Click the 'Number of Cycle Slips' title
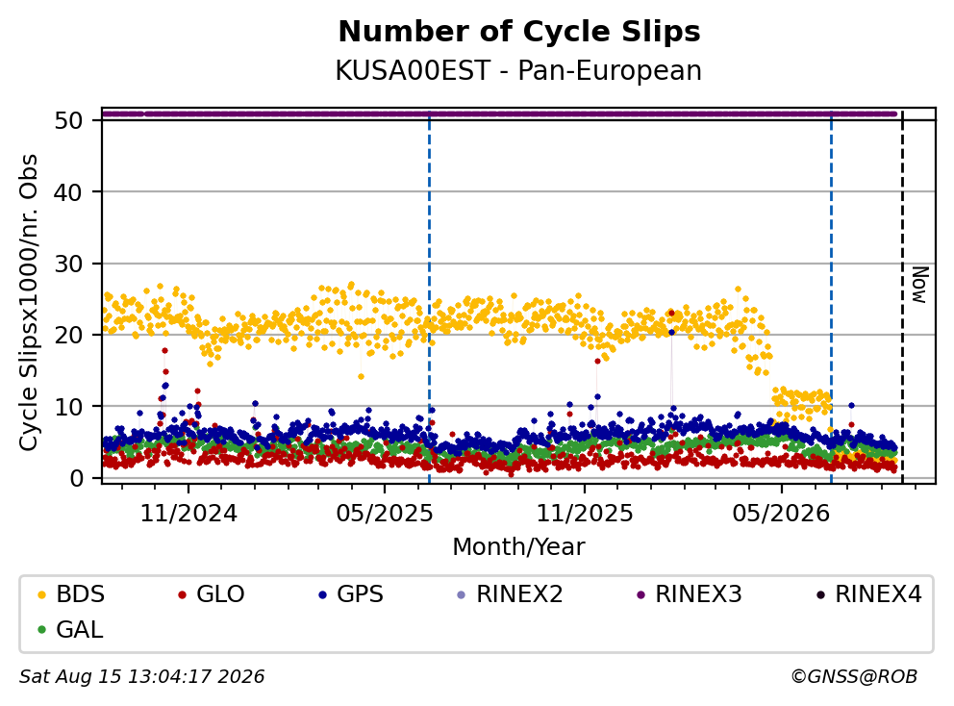The image size is (954, 706). coord(519,32)
